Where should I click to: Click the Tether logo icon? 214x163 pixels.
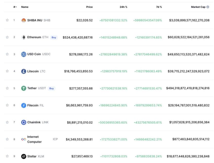[x=24, y=88]
